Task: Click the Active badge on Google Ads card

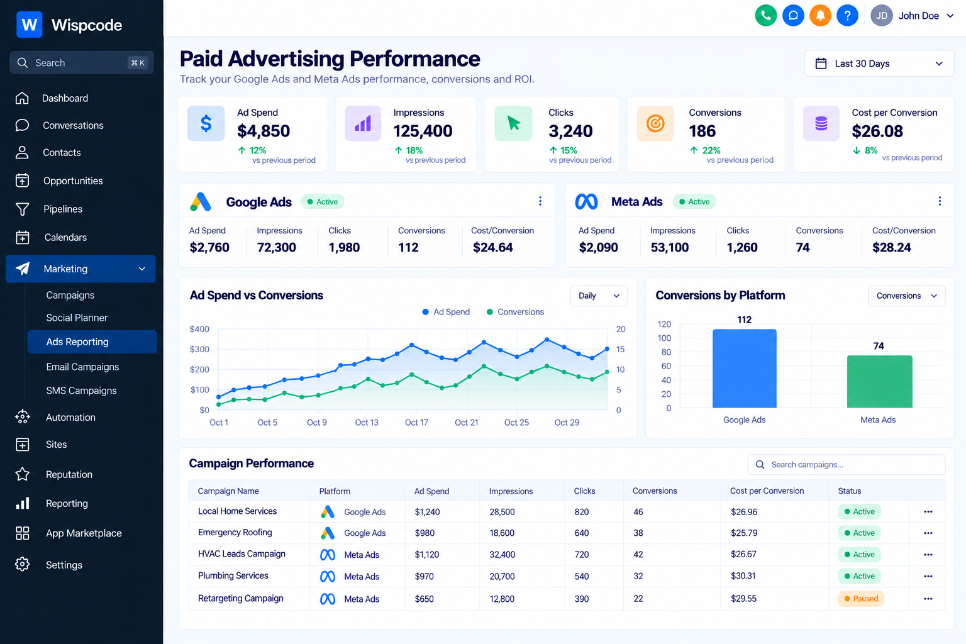Action: click(322, 202)
